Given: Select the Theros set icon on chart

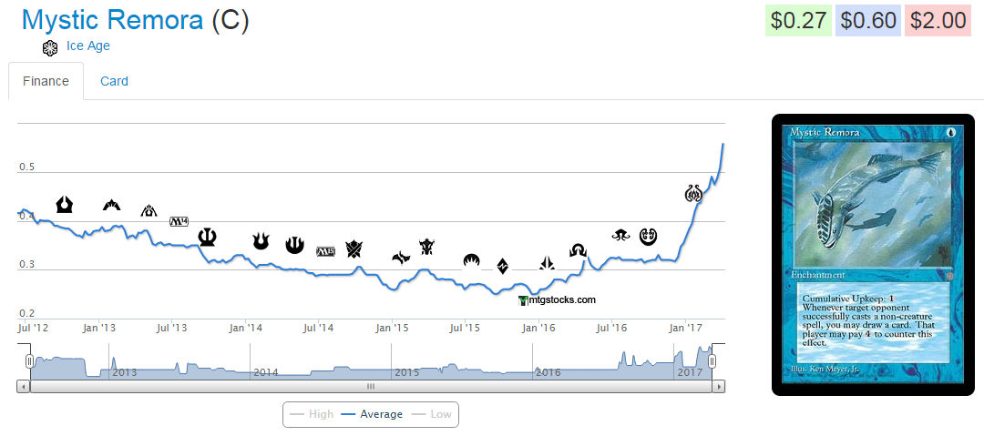Looking at the screenshot, I should [208, 237].
